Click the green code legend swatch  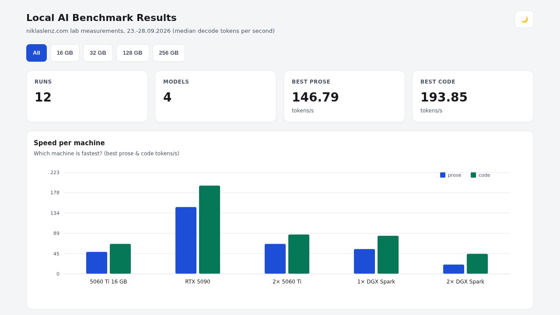(x=473, y=175)
